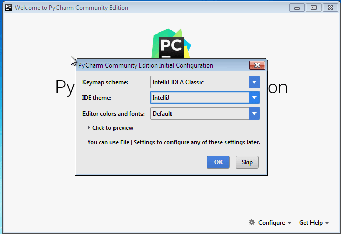This screenshot has width=341, height=234.
Task: Click the Configure gear icon
Action: 251,223
